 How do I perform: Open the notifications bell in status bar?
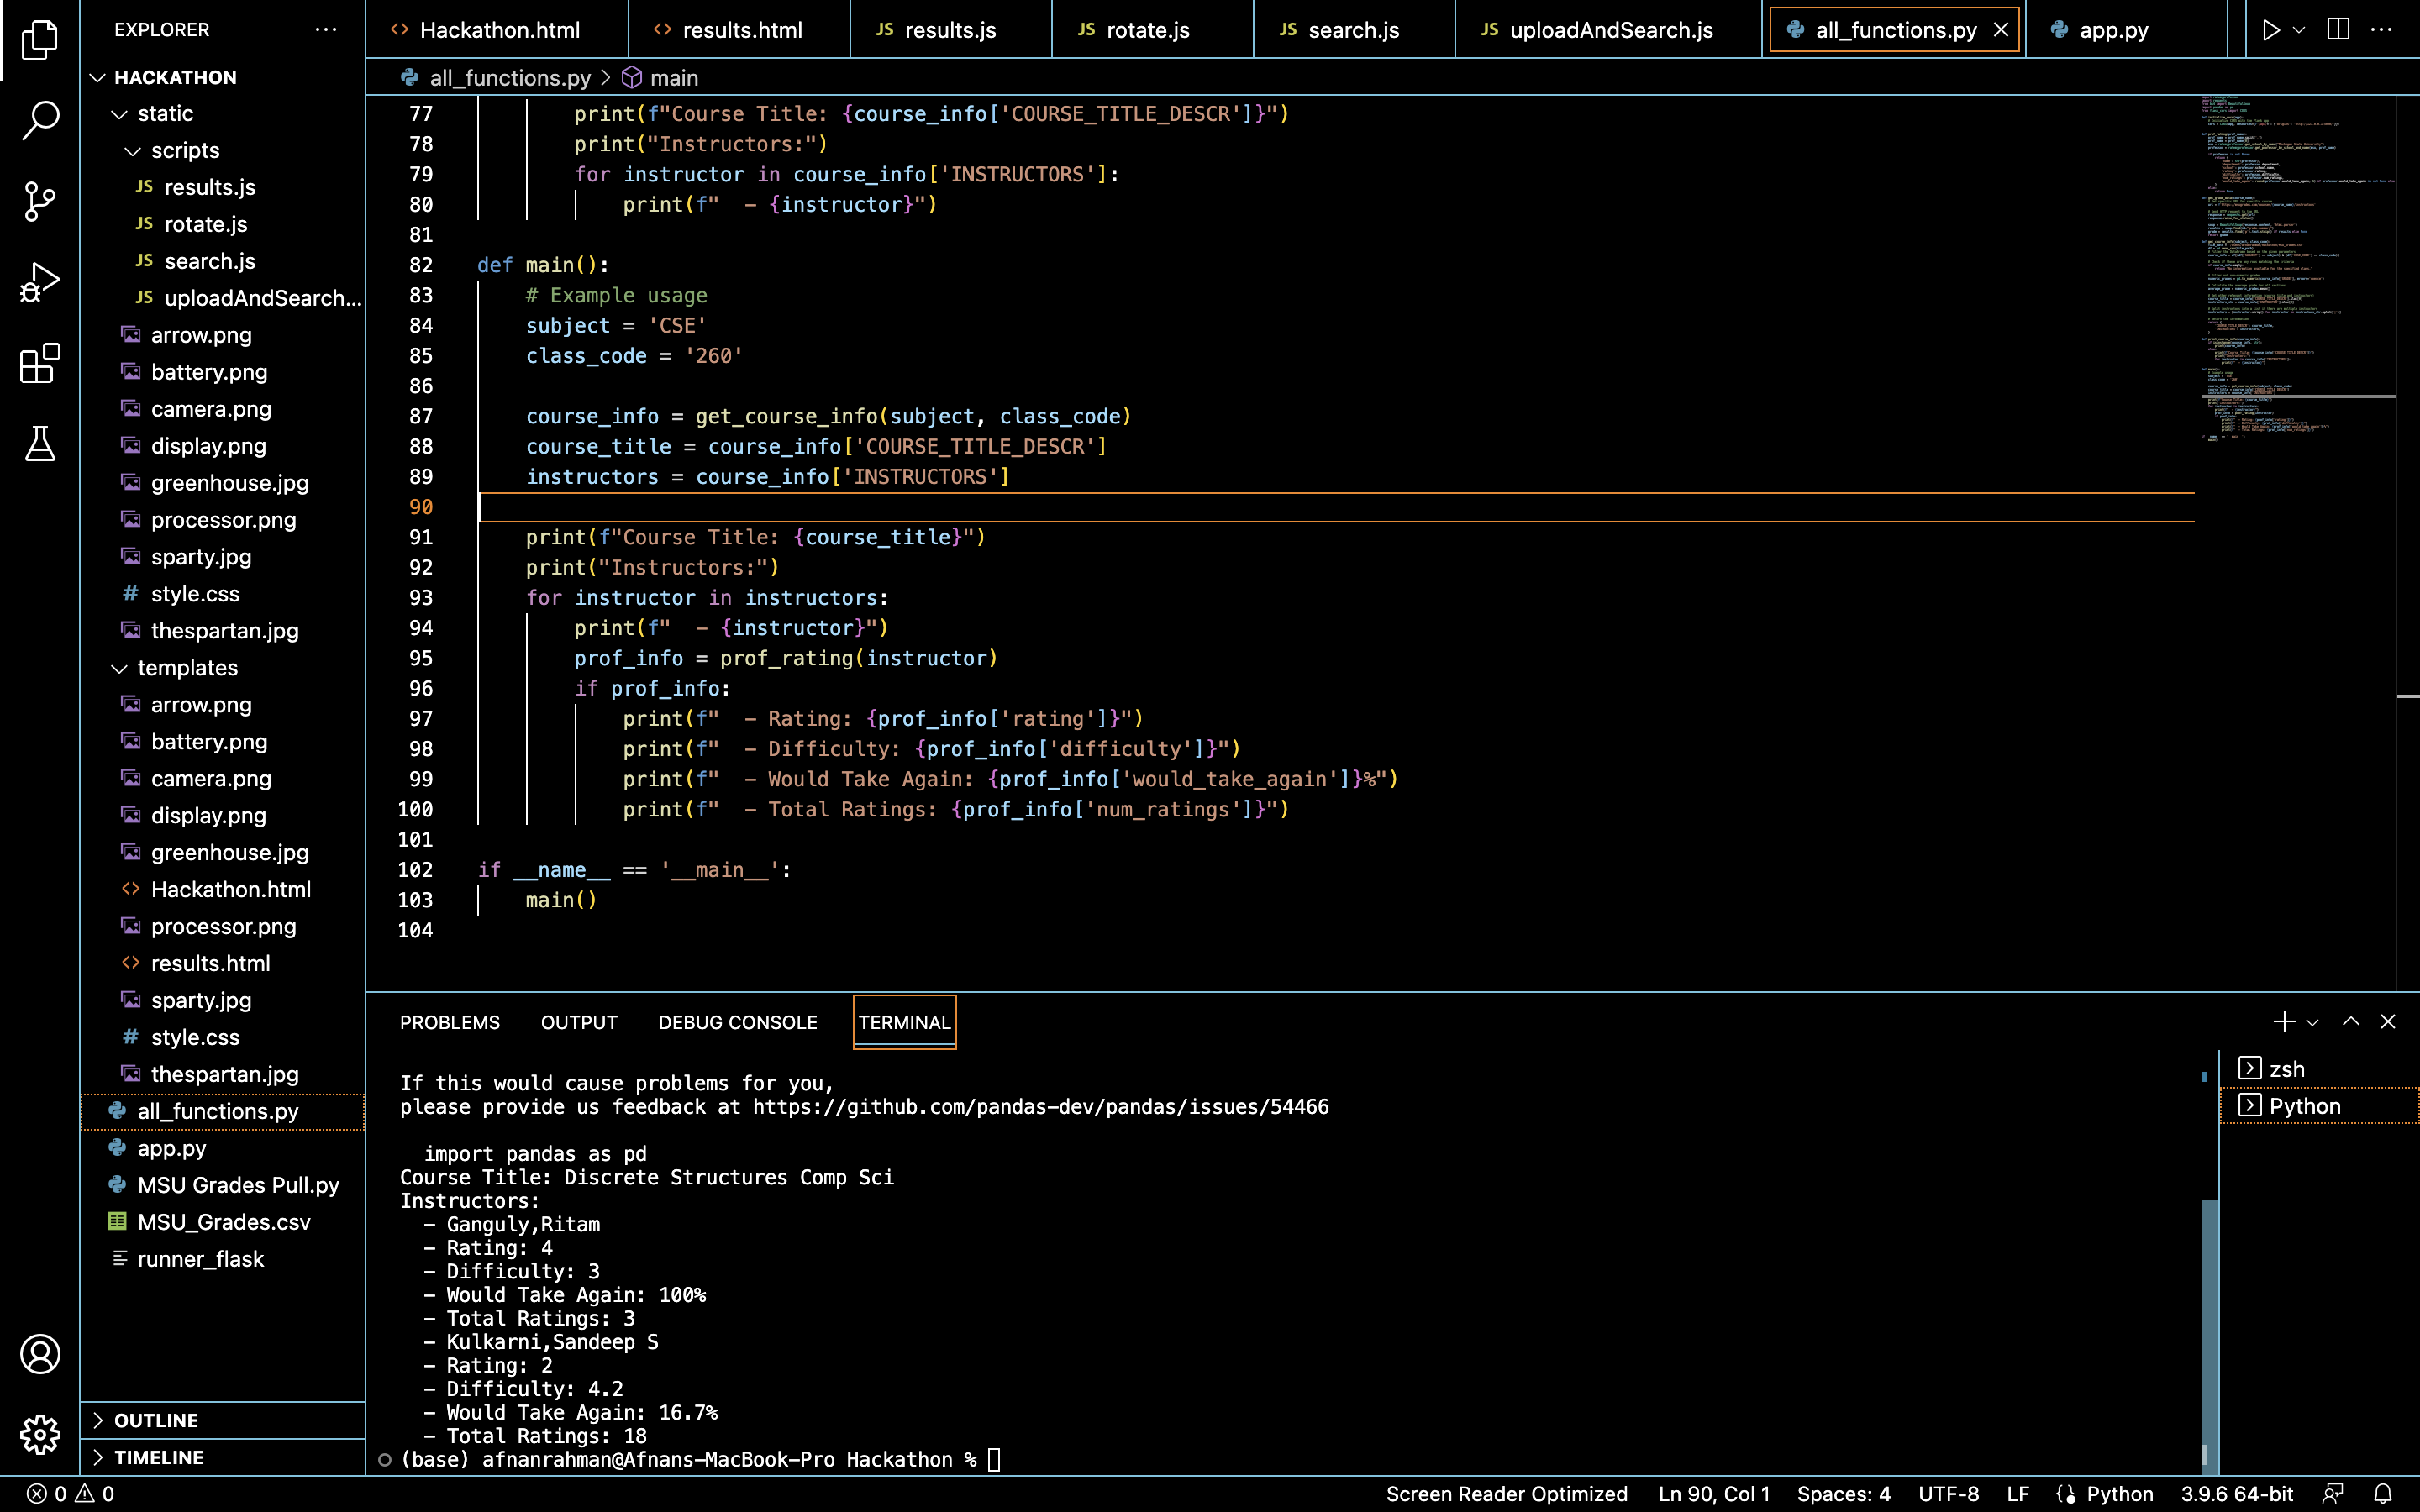tap(2383, 1493)
